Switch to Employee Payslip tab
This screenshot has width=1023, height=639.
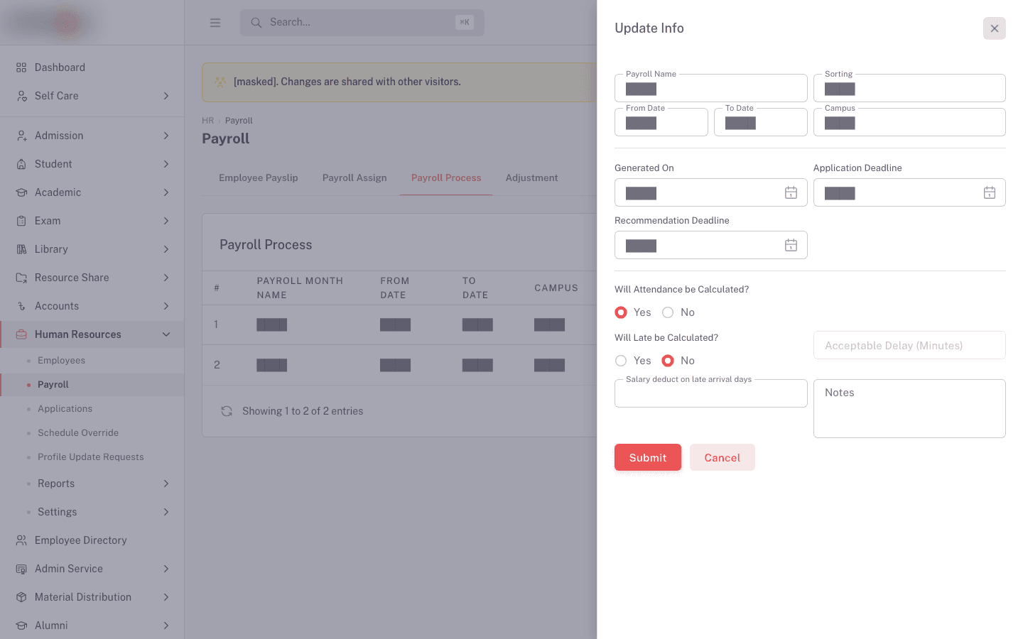[x=259, y=178]
